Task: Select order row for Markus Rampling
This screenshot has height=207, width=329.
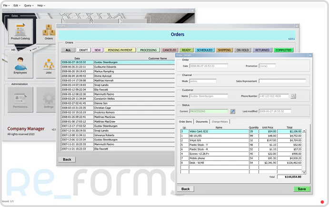Action: click(118, 71)
